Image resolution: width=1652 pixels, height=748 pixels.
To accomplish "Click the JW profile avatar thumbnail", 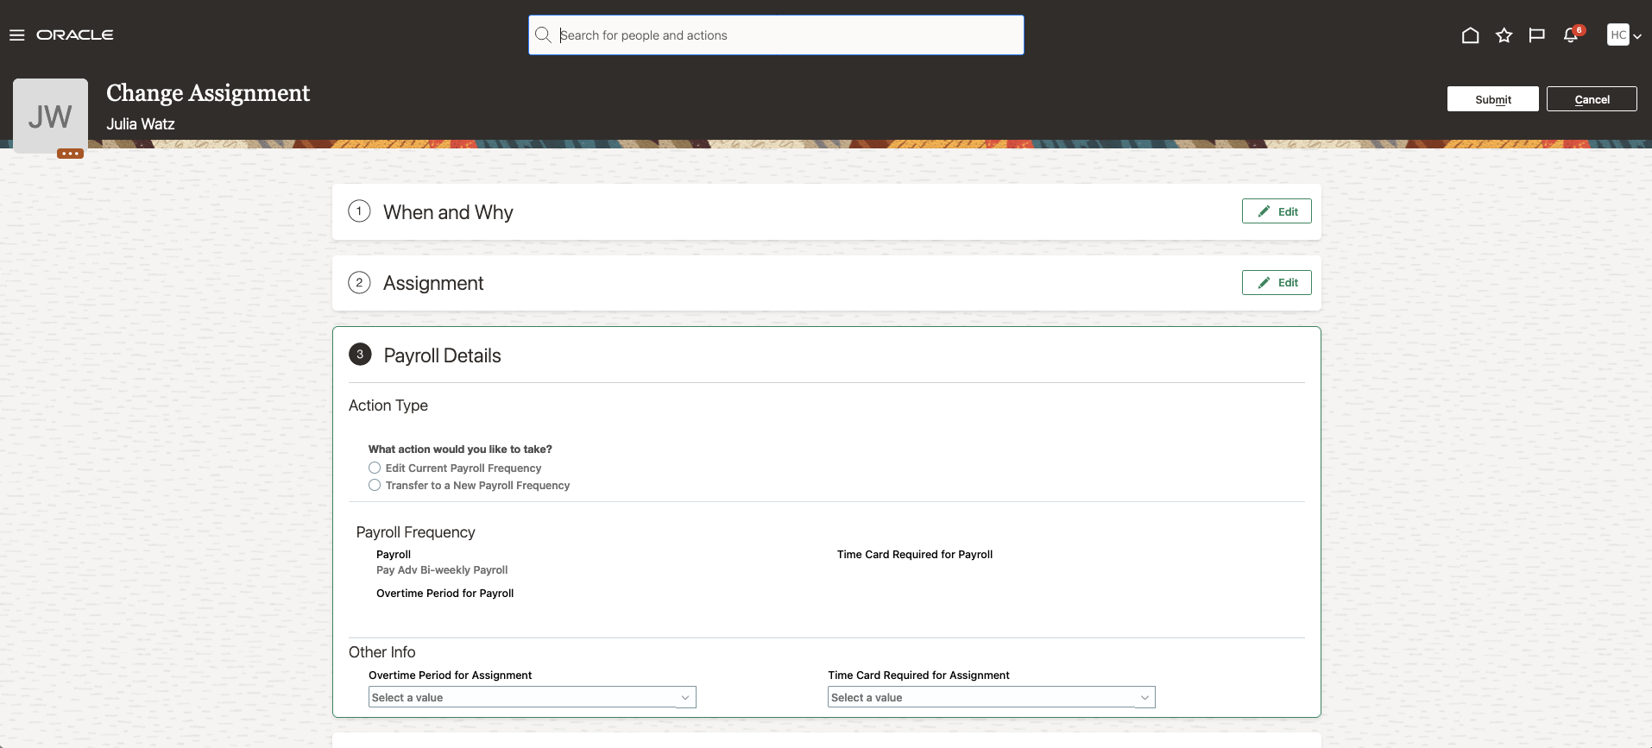I will tap(50, 116).
